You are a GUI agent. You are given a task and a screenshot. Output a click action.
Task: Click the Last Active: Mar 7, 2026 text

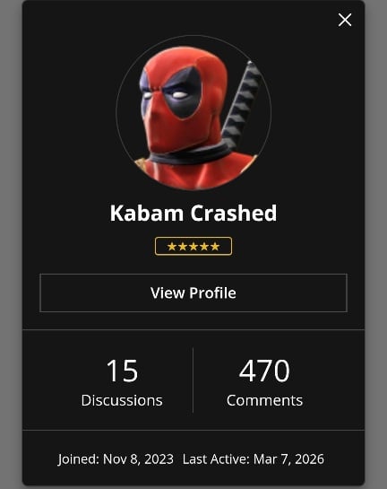point(254,459)
